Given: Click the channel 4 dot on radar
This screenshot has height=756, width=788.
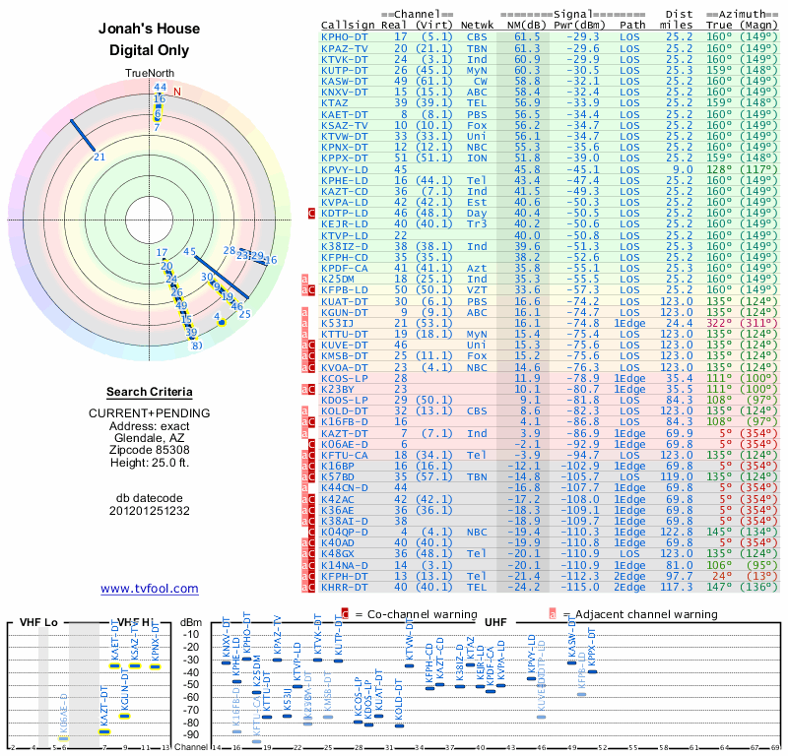Looking at the screenshot, I should coord(222,323).
